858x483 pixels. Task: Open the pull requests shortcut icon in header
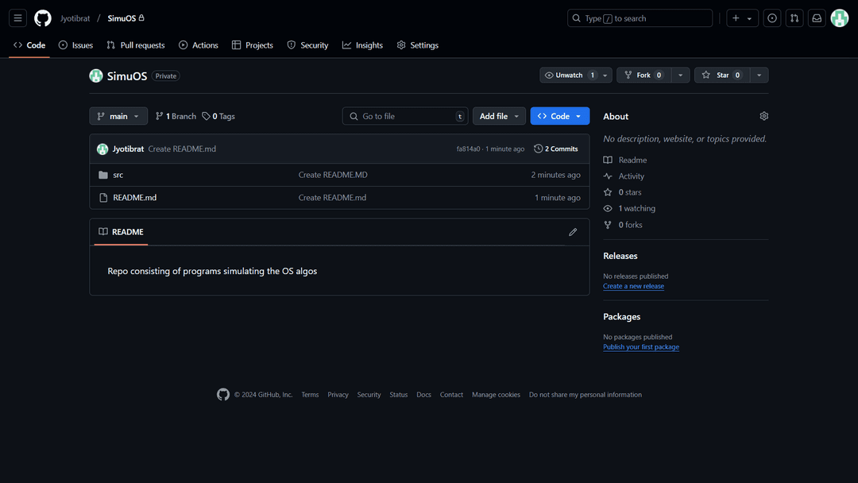794,18
